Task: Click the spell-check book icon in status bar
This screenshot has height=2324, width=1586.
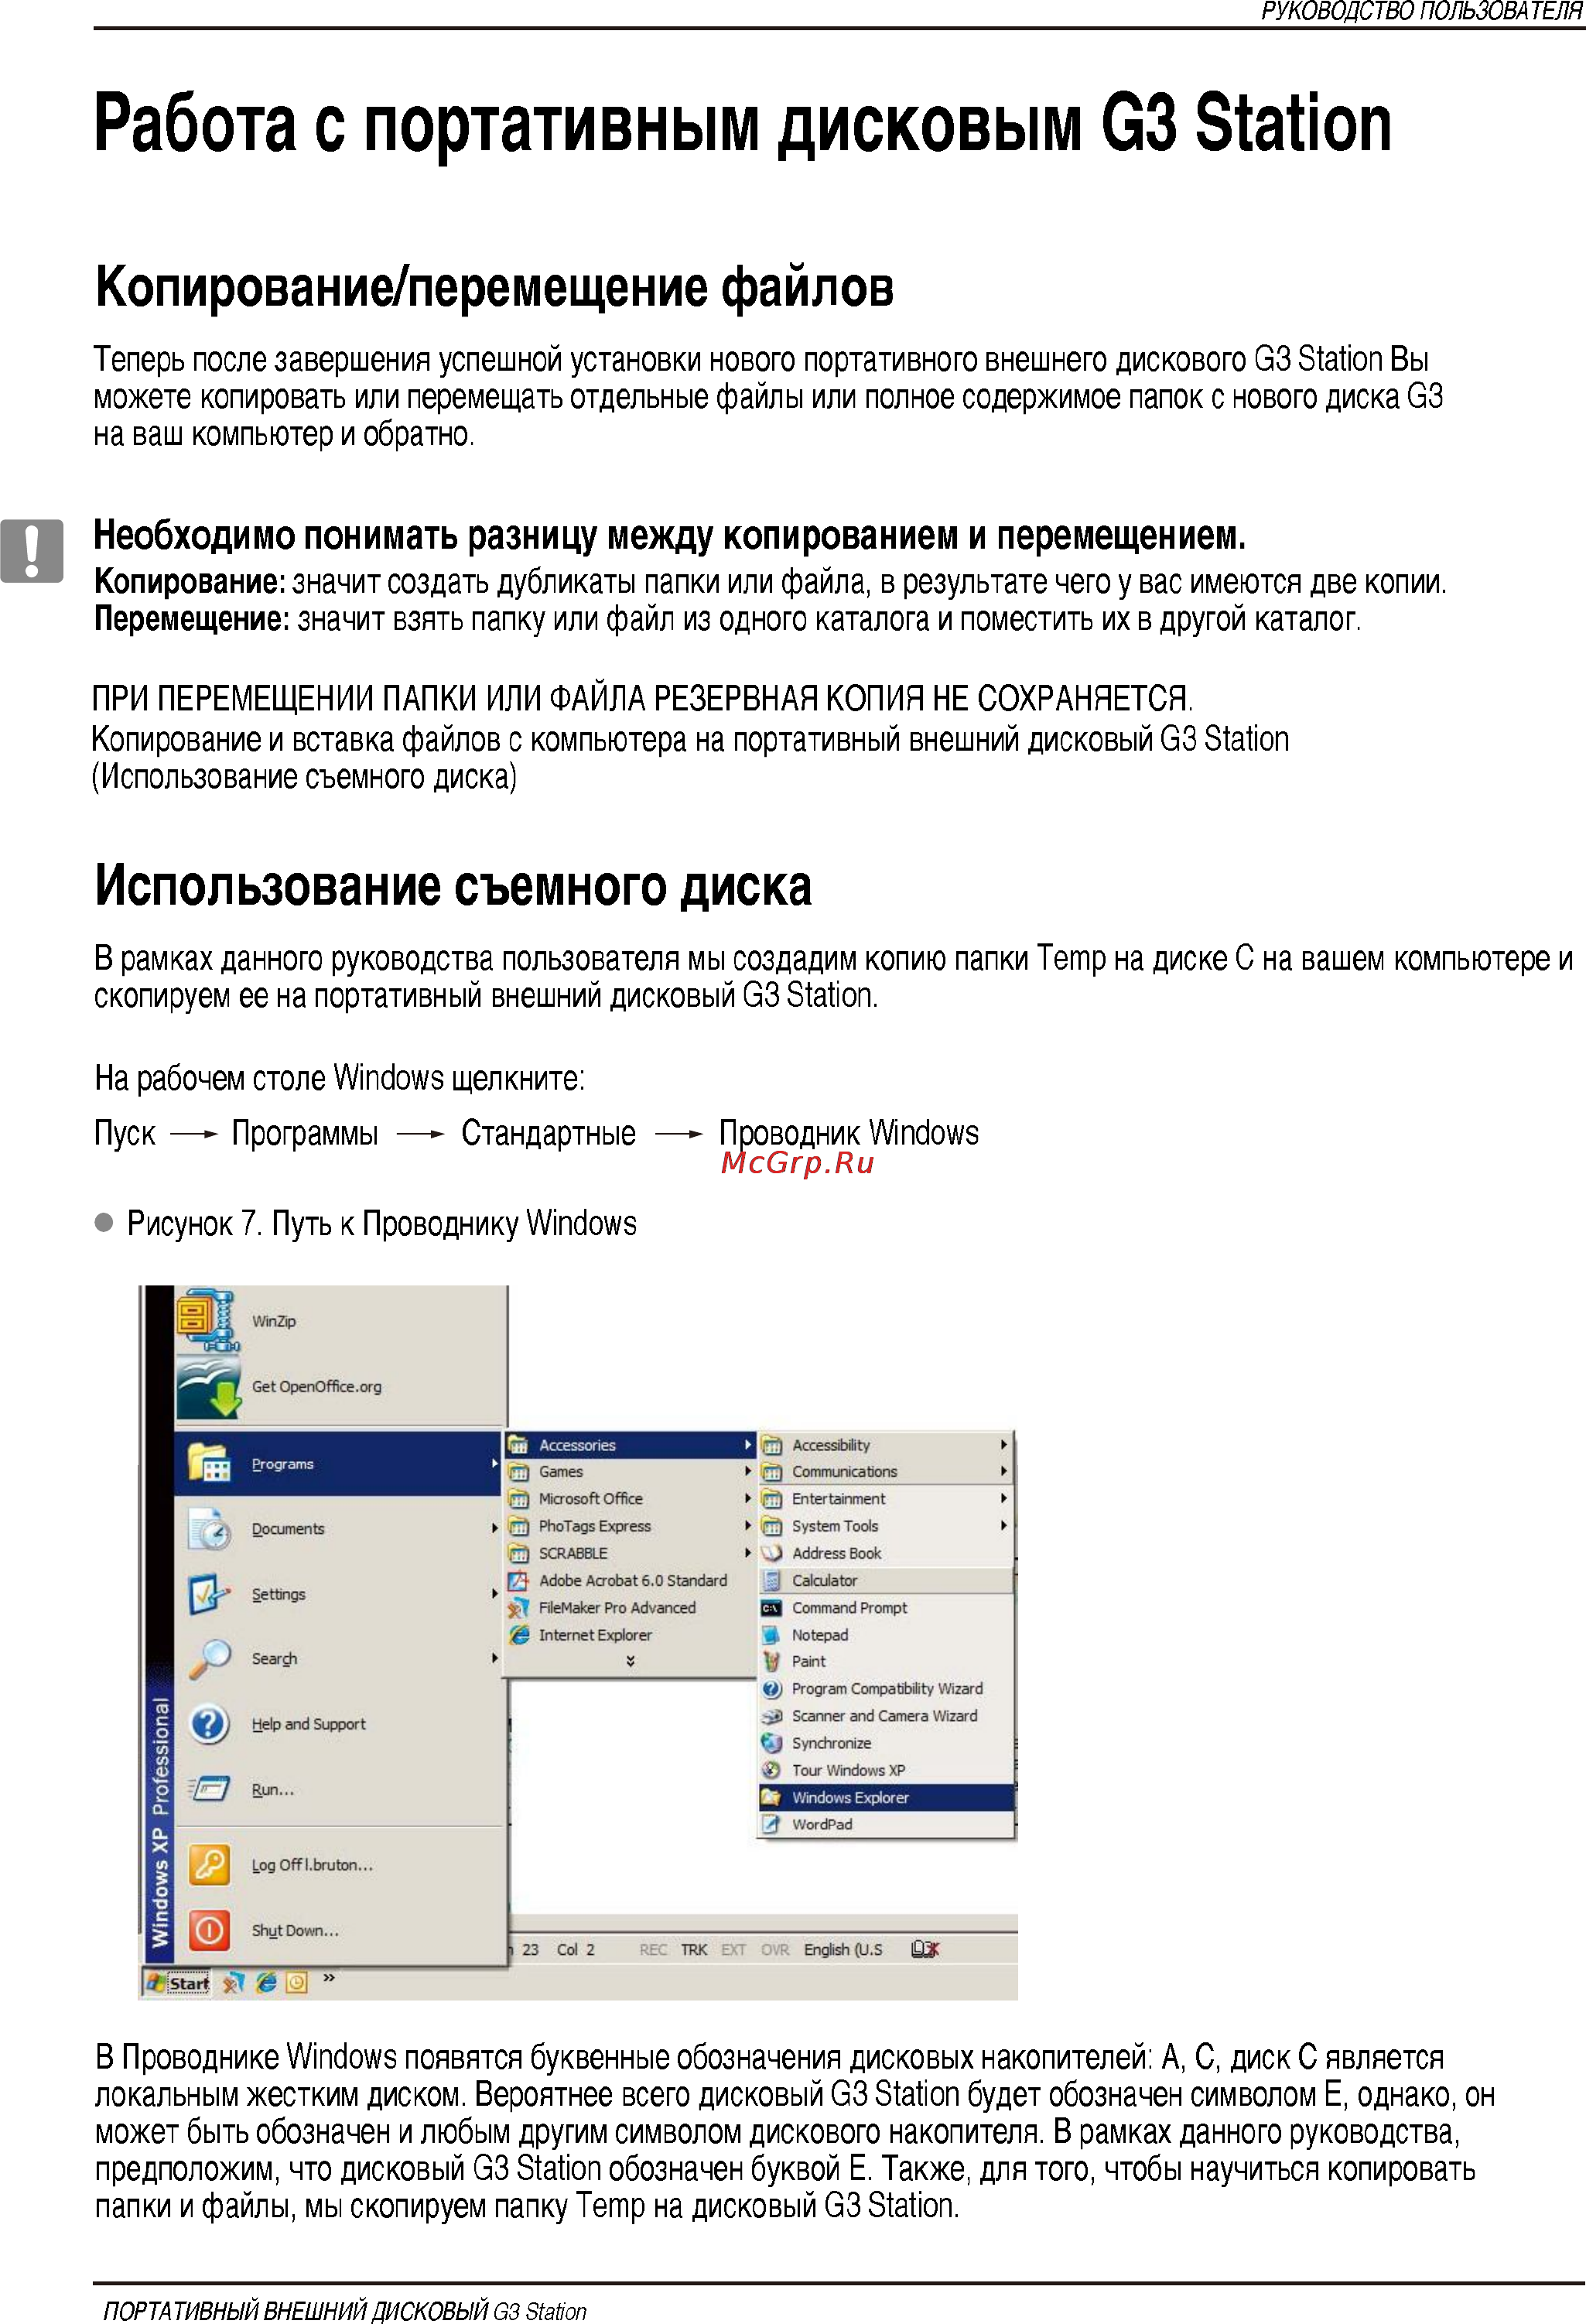Action: pyautogui.click(x=925, y=1949)
